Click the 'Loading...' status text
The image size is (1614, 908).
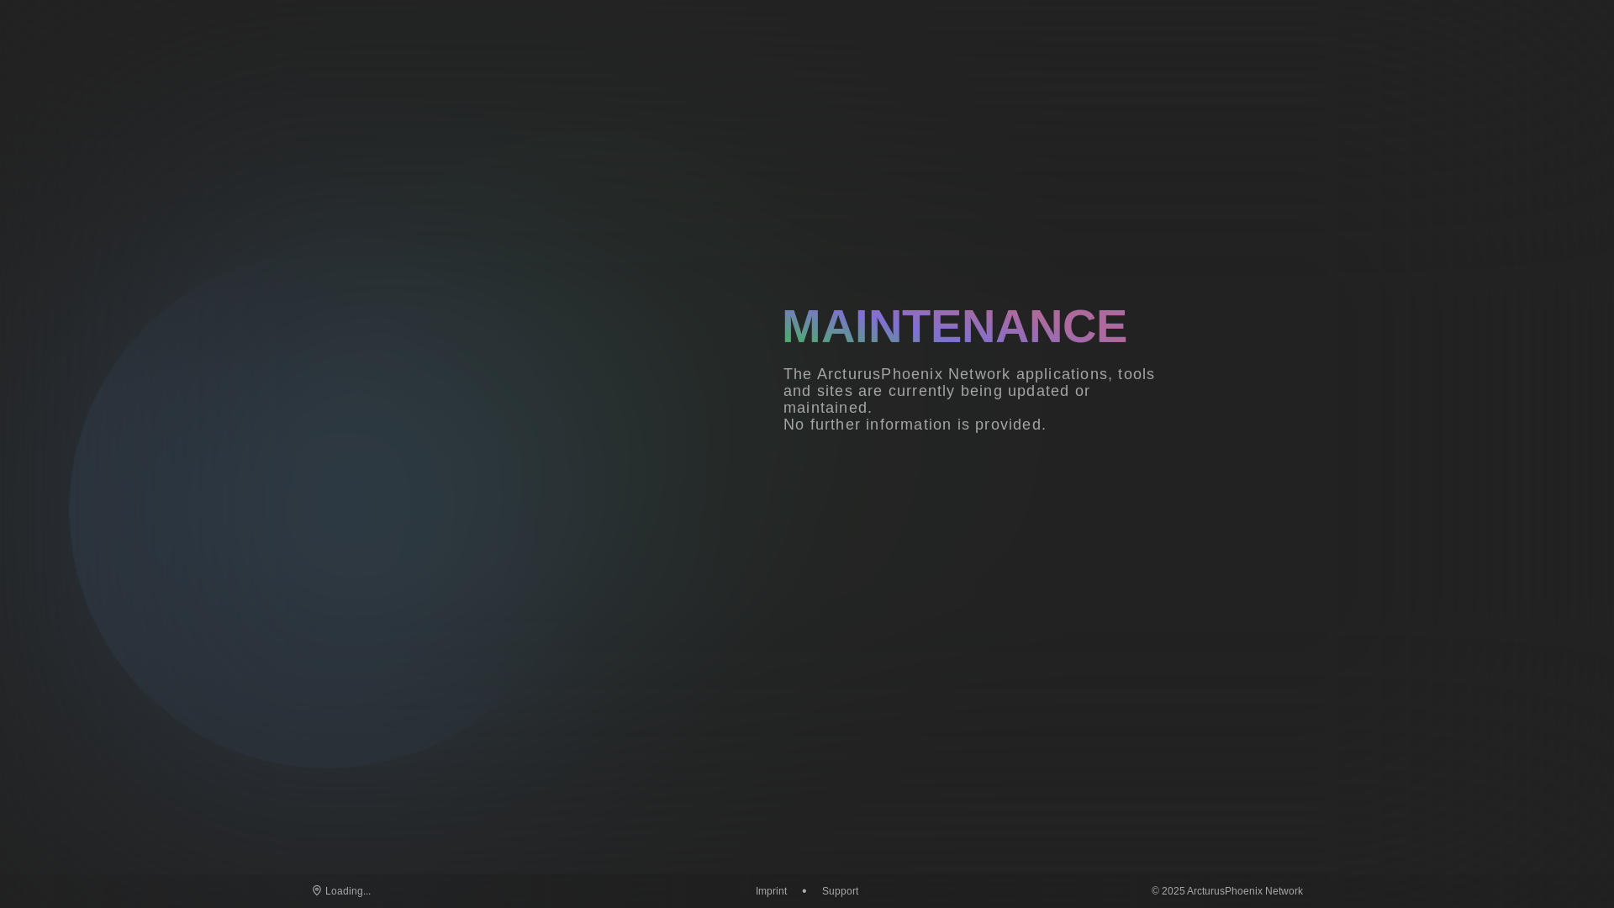point(348,891)
